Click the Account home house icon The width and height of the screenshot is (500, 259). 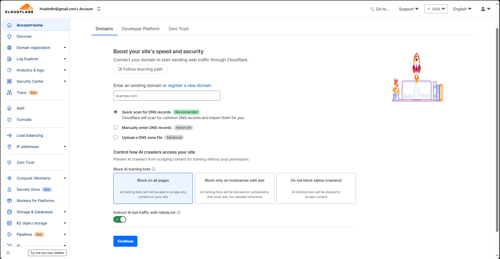[9, 25]
